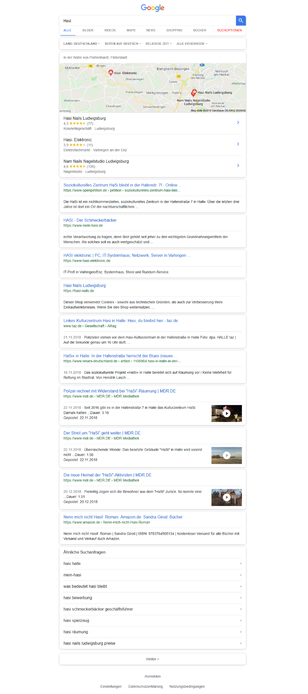
Task: Click into the search field containing Hasi
Action: point(148,21)
